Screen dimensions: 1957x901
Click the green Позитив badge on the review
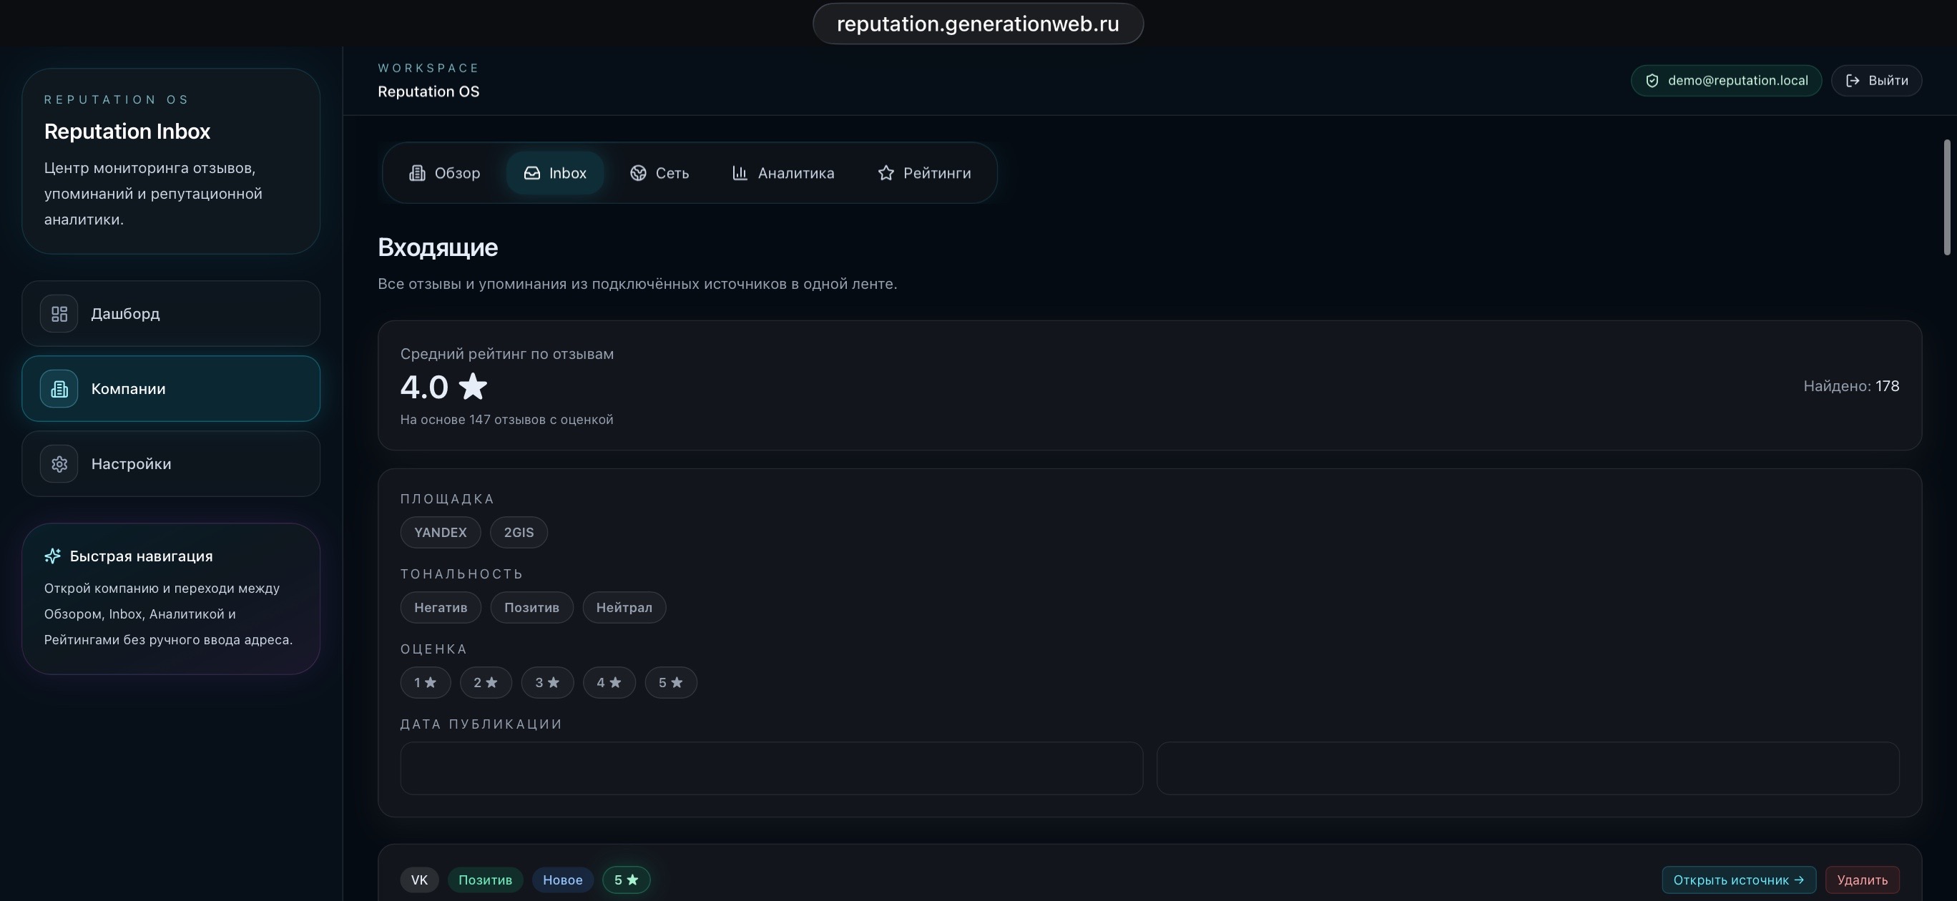[485, 880]
